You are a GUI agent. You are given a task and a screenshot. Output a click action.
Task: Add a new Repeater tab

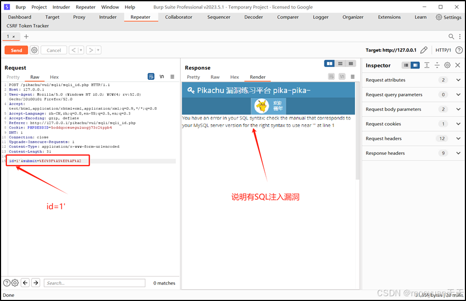(26, 36)
